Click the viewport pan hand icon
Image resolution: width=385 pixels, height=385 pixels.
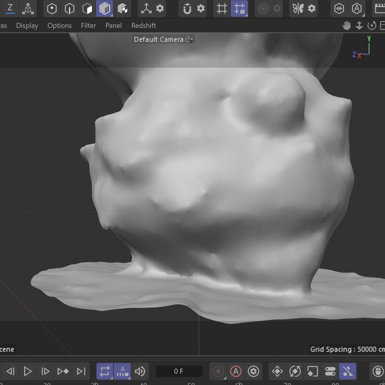(346, 26)
